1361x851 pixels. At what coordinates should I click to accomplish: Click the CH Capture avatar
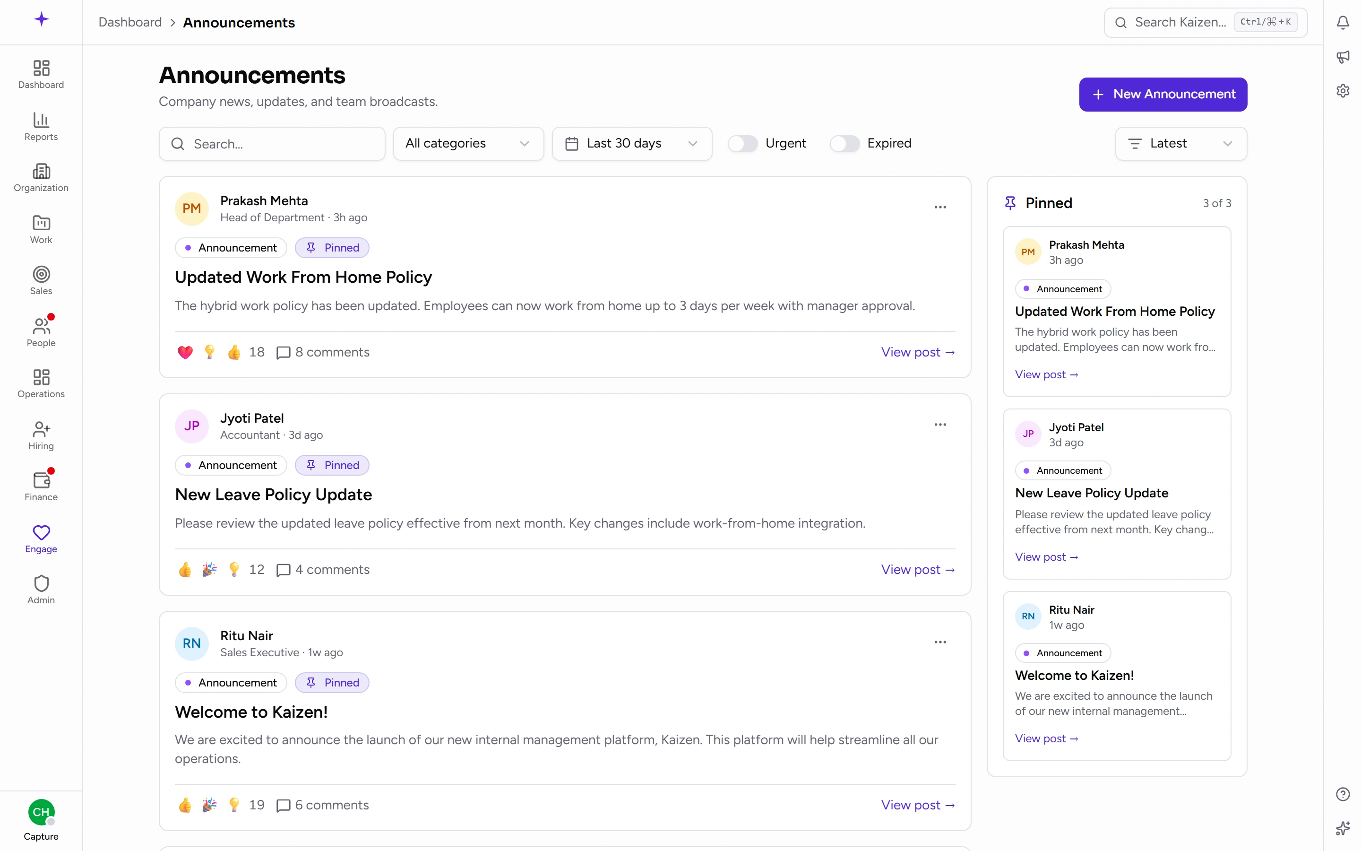[41, 812]
